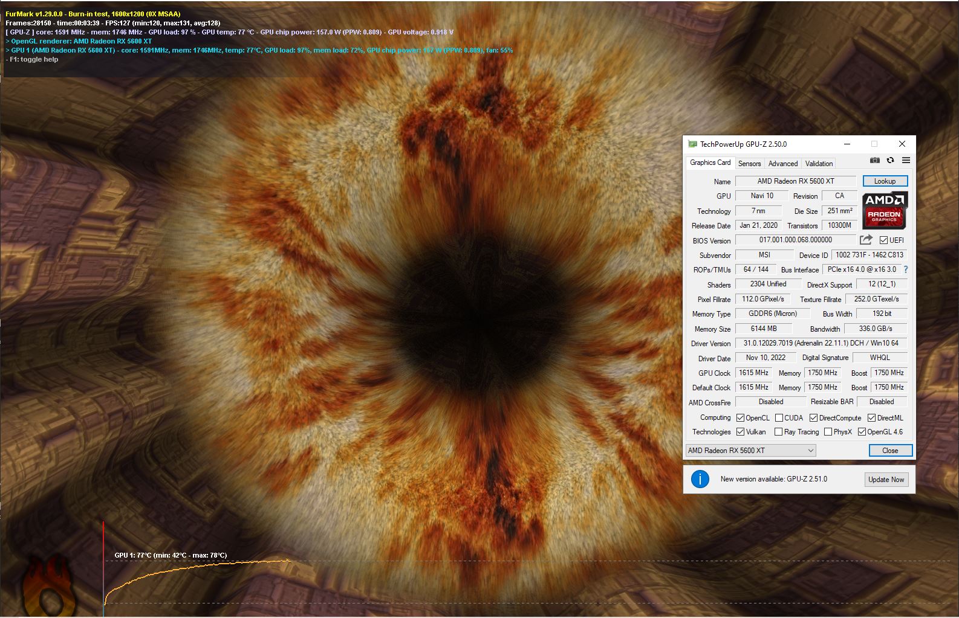Click the refresh icon in GPU-Z
The width and height of the screenshot is (959, 618).
coord(890,160)
